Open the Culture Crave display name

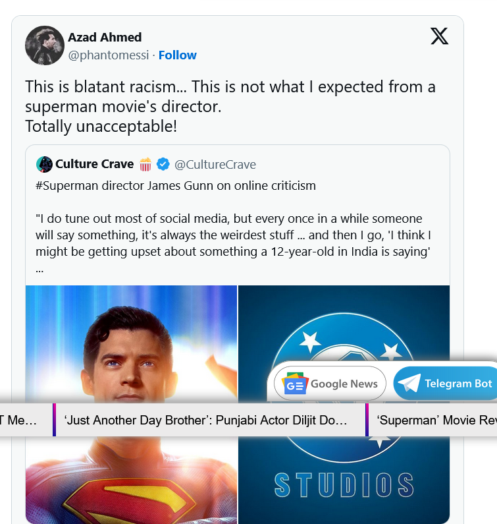point(94,164)
